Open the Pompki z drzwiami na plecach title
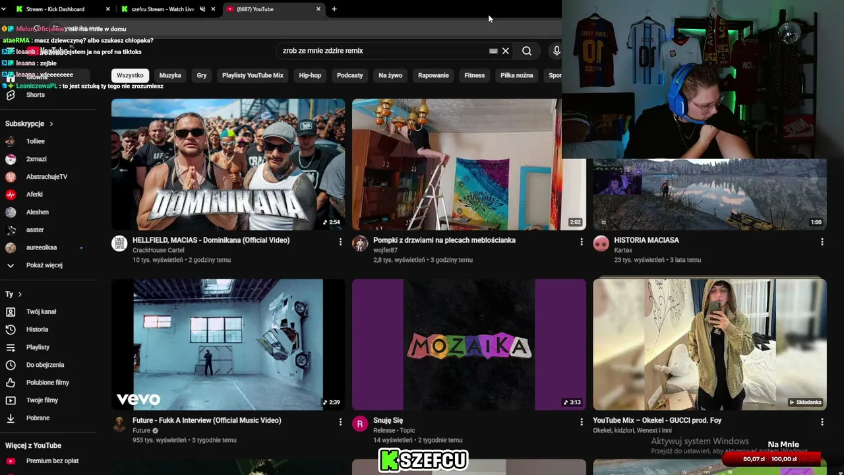This screenshot has width=844, height=475. click(444, 240)
